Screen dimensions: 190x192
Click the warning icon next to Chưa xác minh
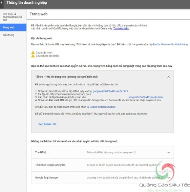[33, 52]
